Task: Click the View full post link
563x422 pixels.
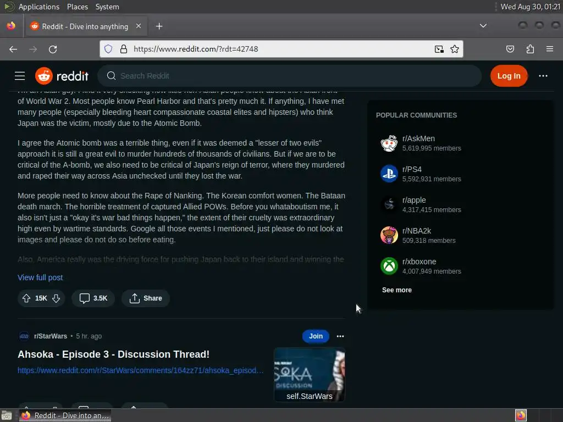Action: point(40,277)
